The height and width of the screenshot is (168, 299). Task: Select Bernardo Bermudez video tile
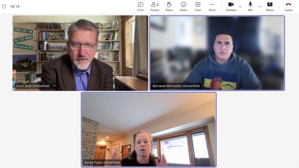coord(217,53)
